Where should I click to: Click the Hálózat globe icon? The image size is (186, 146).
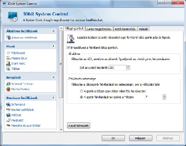[8, 115]
